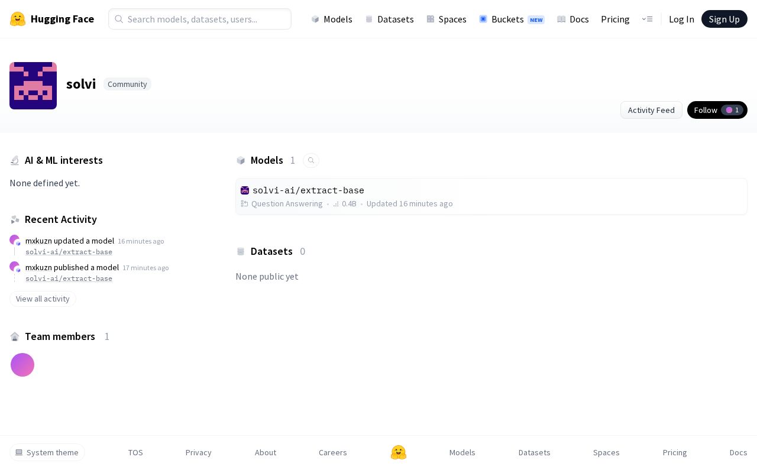757x473 pixels.
Task: Open mxkuzn in the published a model activity
Action: point(38,267)
